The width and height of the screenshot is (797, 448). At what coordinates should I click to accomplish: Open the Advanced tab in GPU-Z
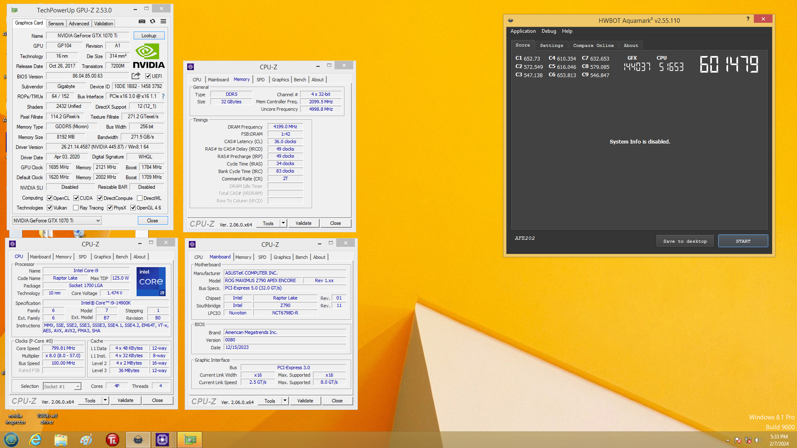[x=79, y=24]
